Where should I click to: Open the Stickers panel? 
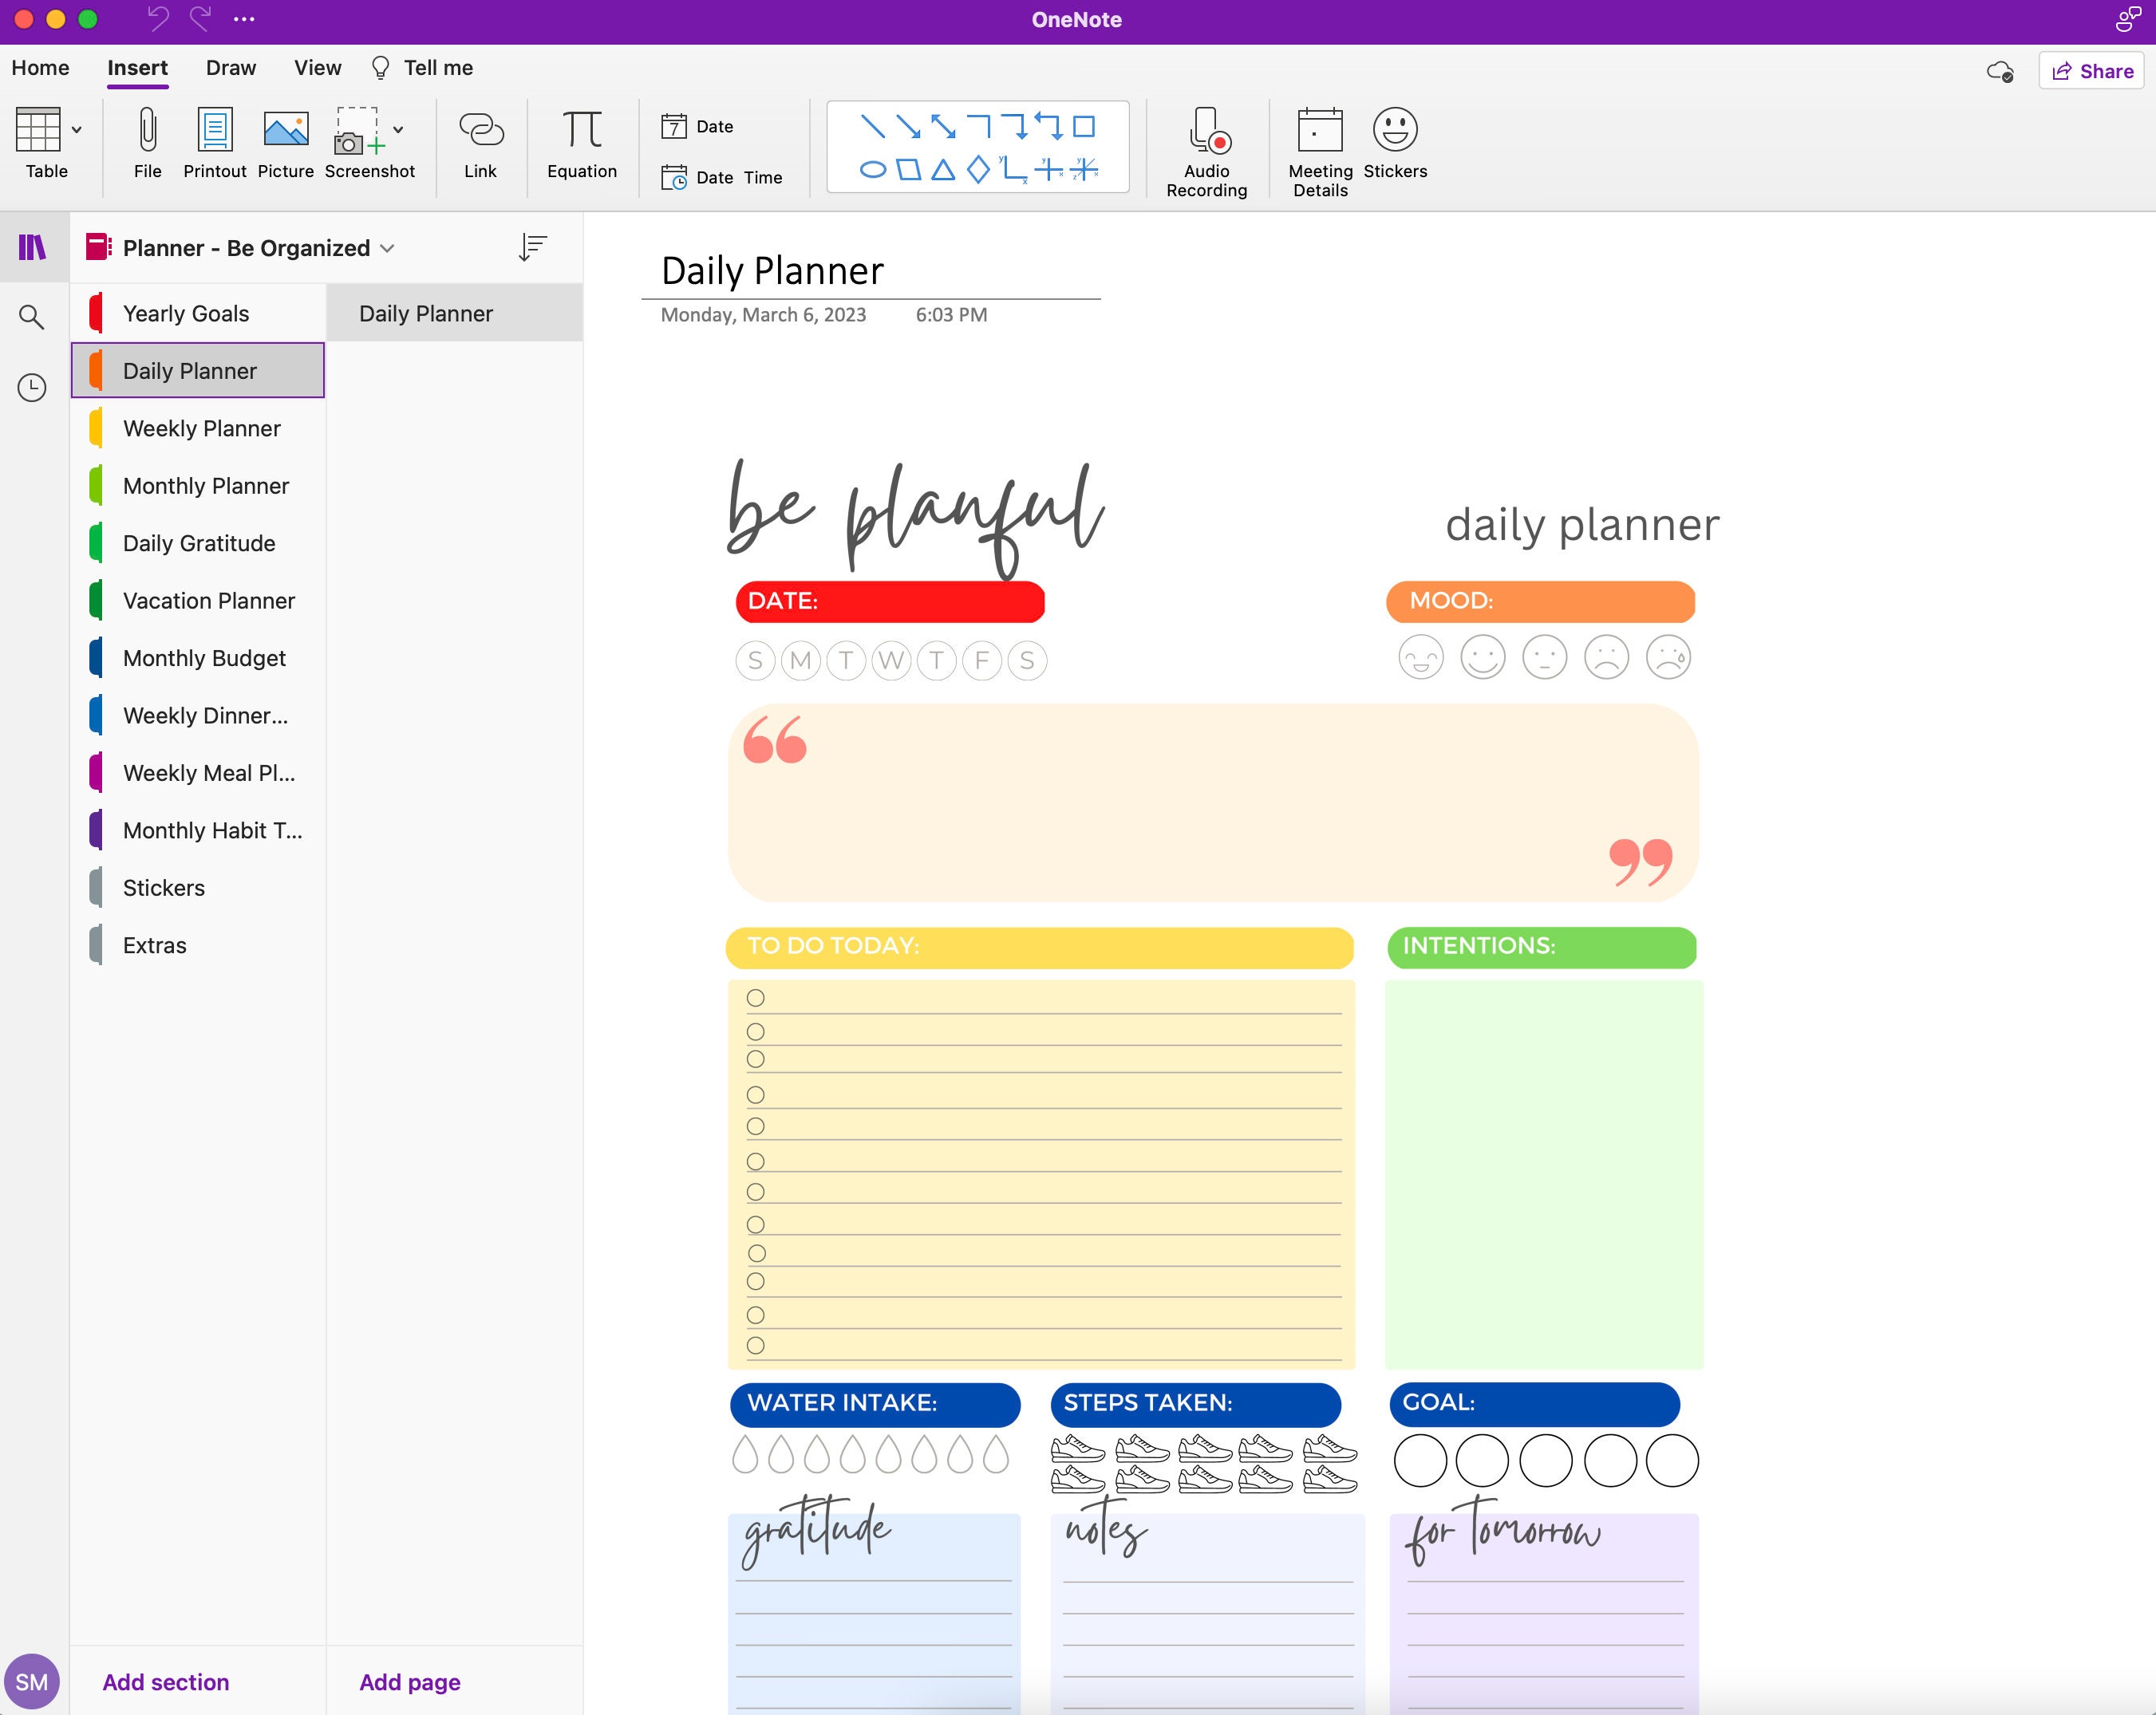pyautogui.click(x=1395, y=145)
